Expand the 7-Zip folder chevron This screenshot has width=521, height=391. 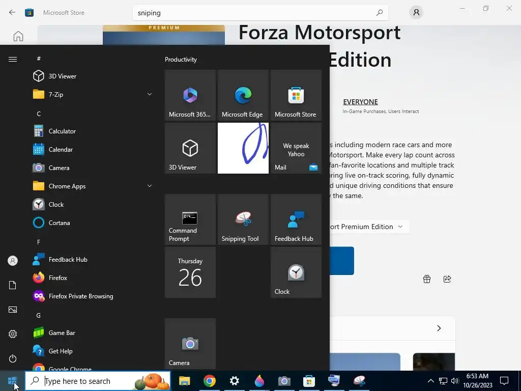[x=150, y=94]
